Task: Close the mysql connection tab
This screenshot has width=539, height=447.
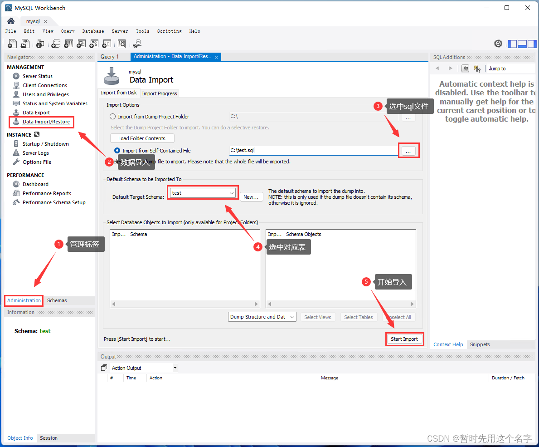Action: [x=45, y=21]
